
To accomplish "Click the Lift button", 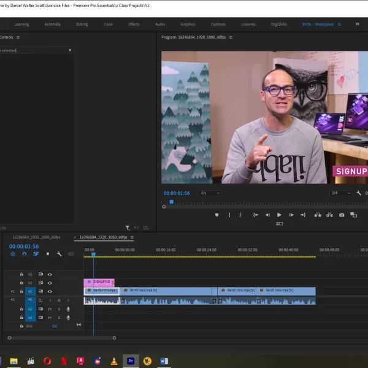I will point(318,215).
